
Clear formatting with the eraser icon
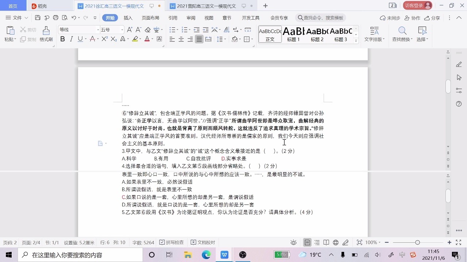coord(147,29)
